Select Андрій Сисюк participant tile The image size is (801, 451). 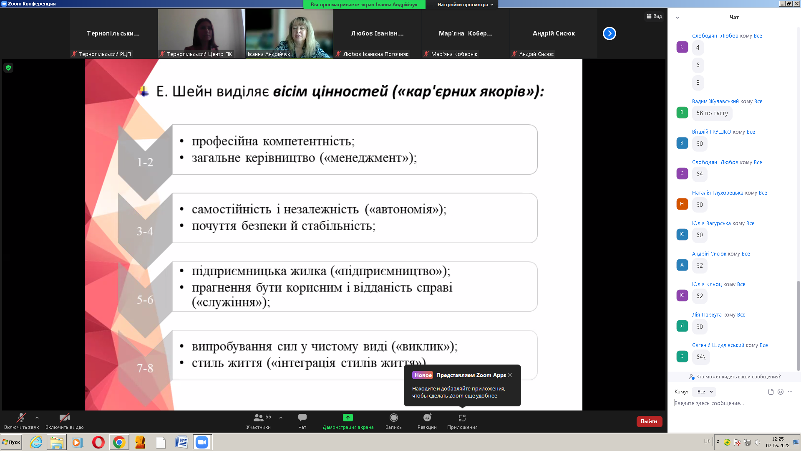[554, 33]
